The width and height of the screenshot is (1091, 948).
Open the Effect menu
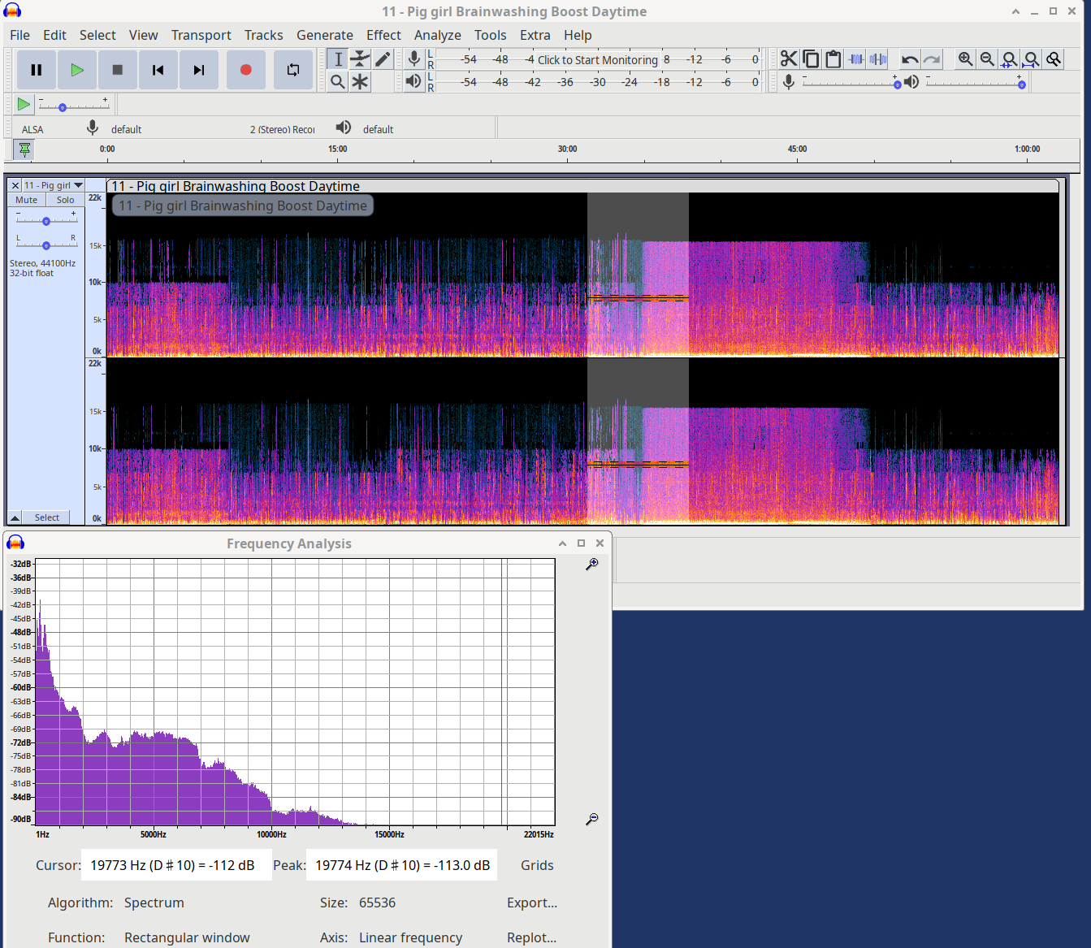pyautogui.click(x=383, y=35)
